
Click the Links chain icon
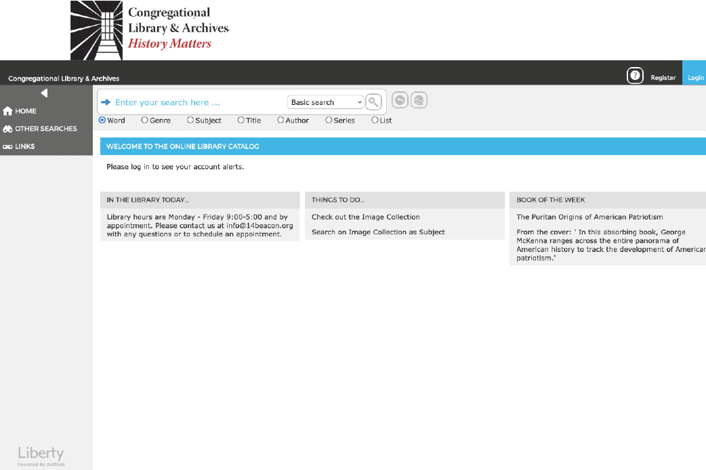click(8, 146)
